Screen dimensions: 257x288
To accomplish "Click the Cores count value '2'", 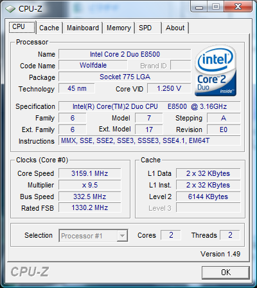I will point(171,235).
